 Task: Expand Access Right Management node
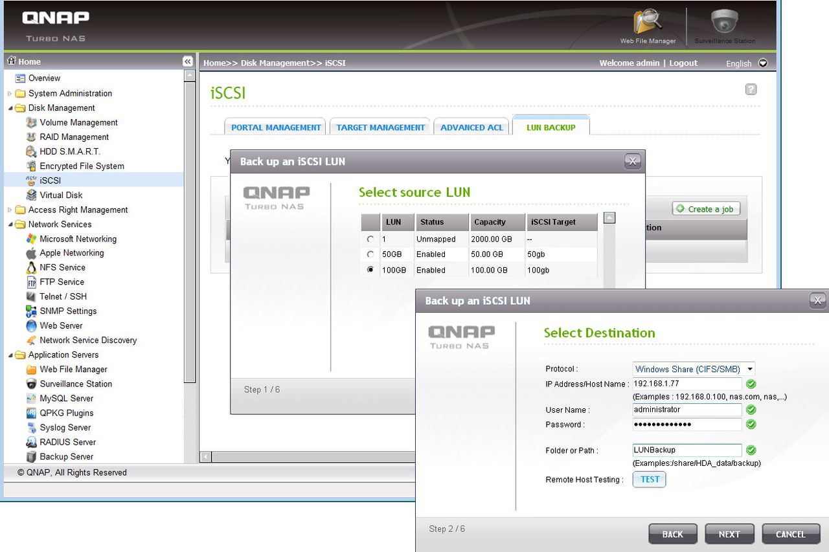tap(10, 210)
